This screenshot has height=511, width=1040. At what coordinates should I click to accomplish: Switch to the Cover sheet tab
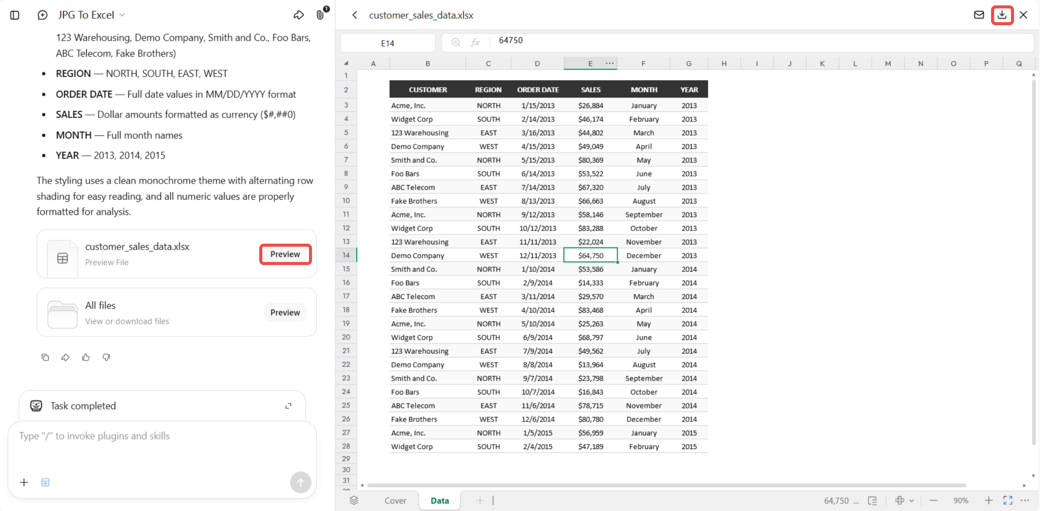click(395, 501)
